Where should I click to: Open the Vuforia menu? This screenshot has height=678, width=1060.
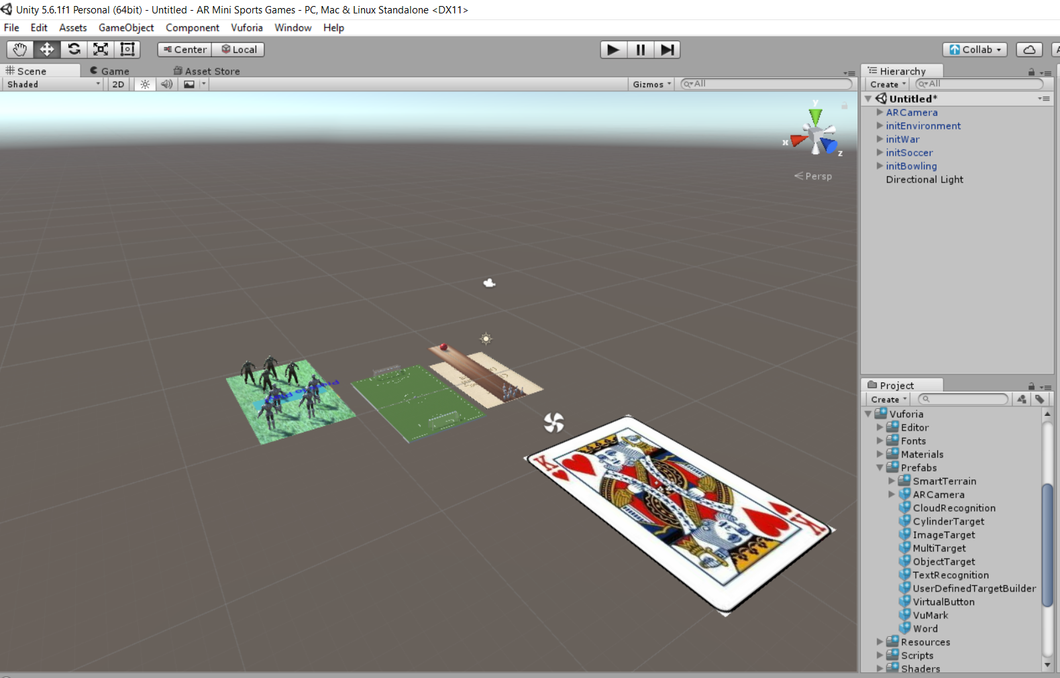[247, 27]
